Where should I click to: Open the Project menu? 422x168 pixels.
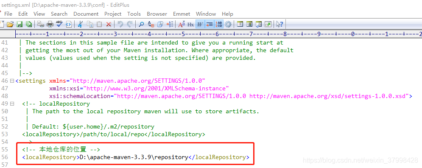tap(113, 14)
